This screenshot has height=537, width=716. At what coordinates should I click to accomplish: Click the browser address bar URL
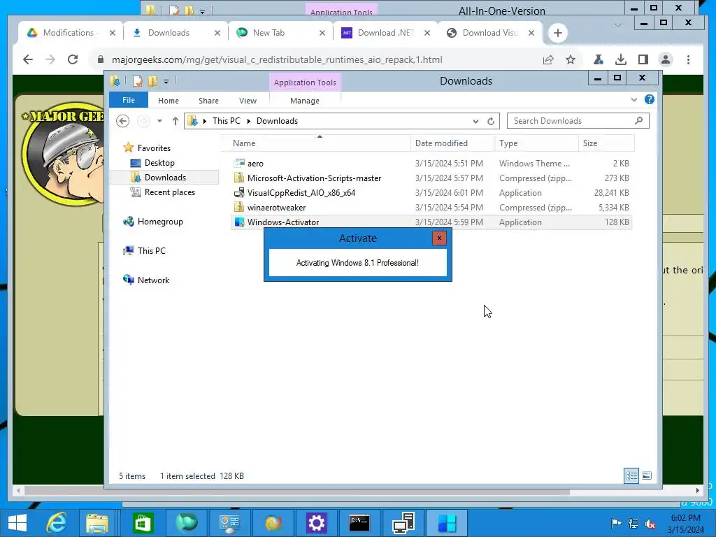click(x=277, y=59)
